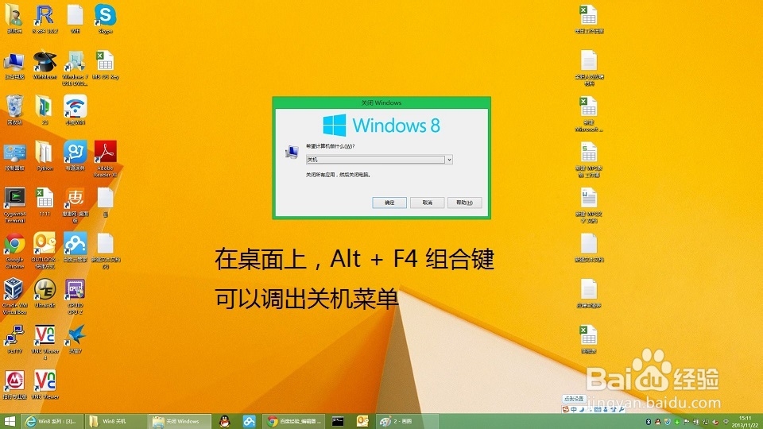Viewport: 763px width, 429px height.
Task: Open the blue bird Xunlei shortcut
Action: (x=75, y=338)
